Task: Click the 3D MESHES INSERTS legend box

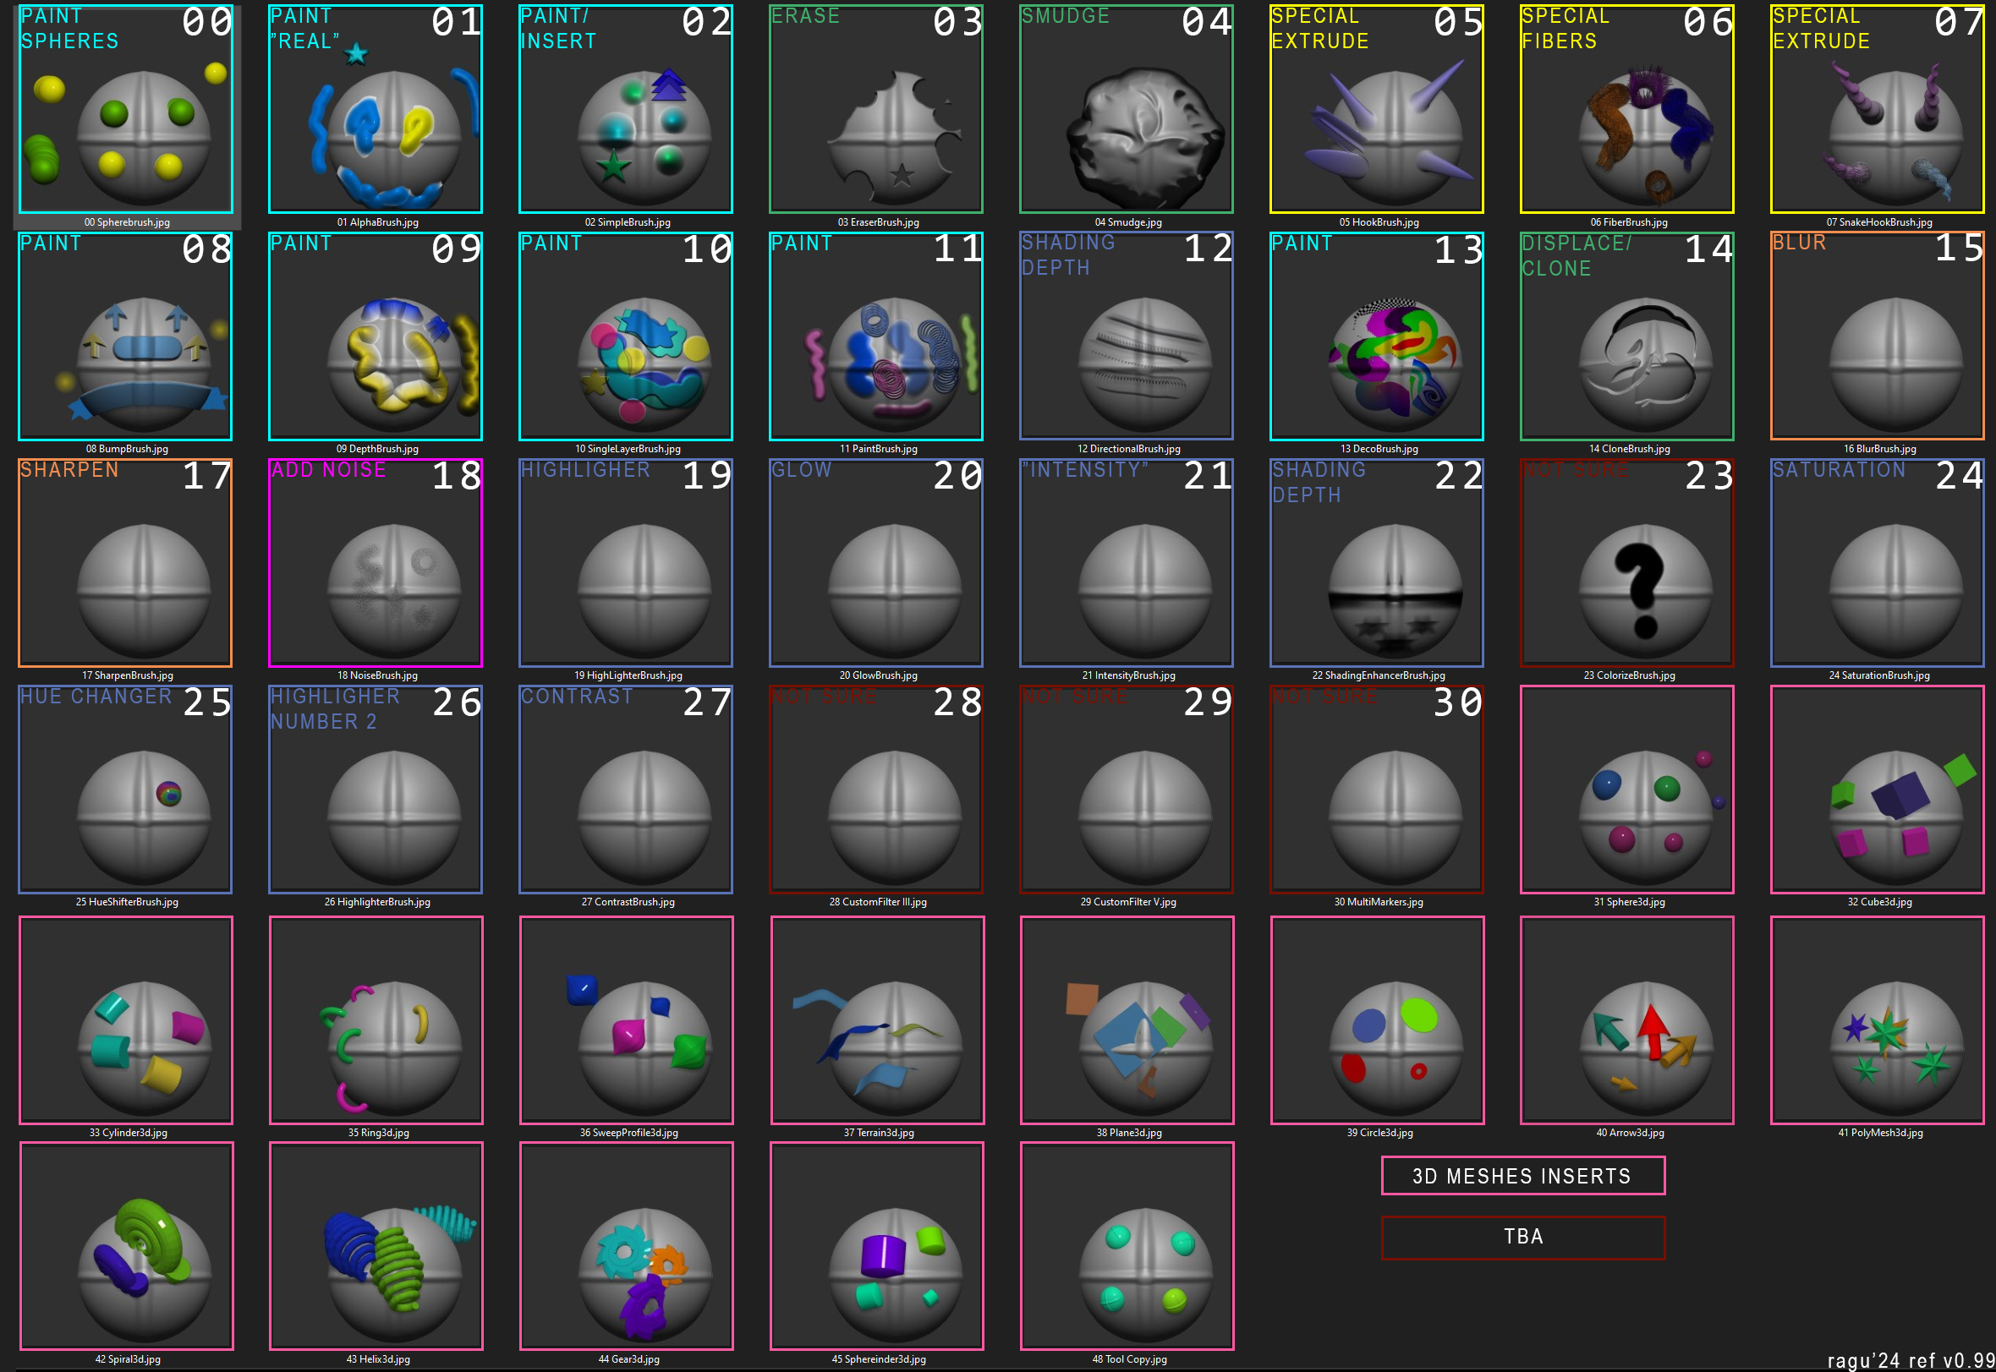Action: pyautogui.click(x=1523, y=1175)
